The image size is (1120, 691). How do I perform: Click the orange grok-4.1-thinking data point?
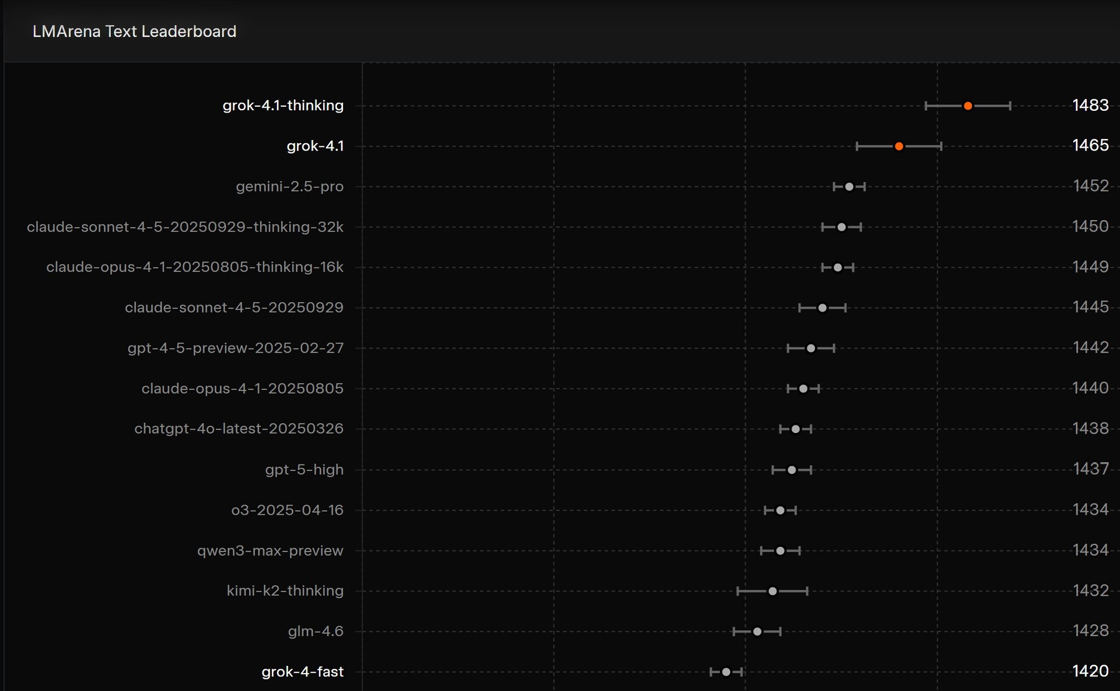coord(968,106)
